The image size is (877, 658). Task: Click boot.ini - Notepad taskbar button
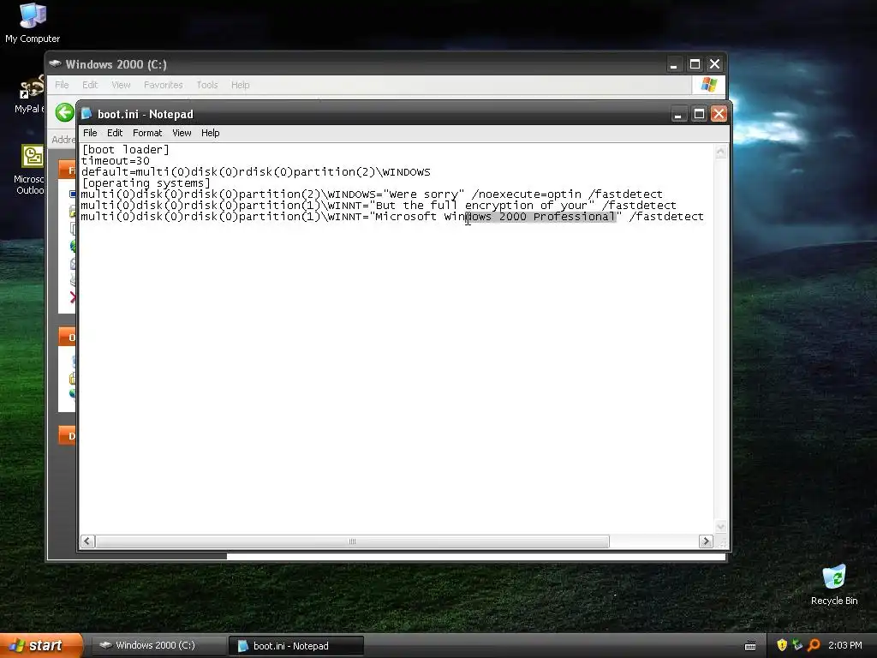click(296, 646)
